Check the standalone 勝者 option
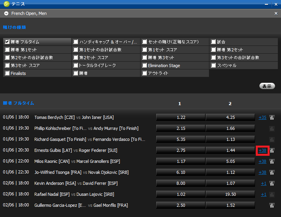 click(x=76, y=73)
